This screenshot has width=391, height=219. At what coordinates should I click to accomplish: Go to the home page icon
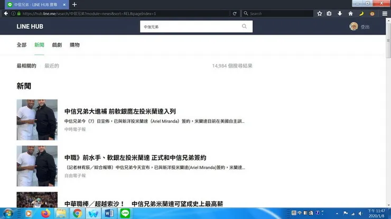coord(350,13)
